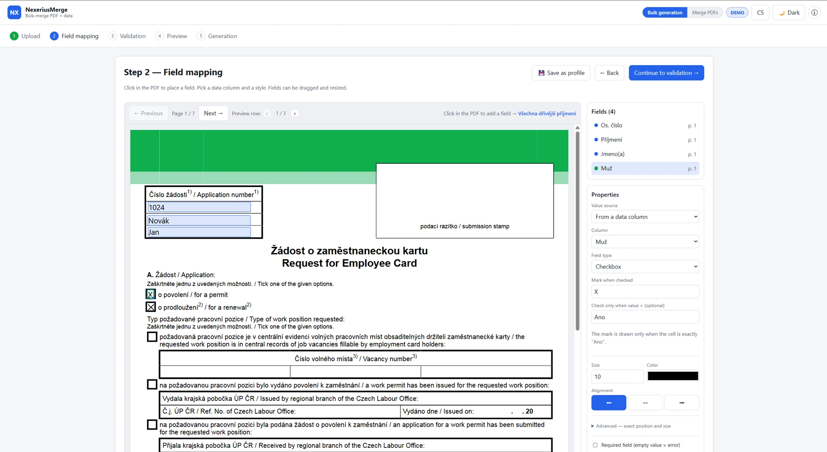This screenshot has height=452, width=827.
Task: Click Save as profile button
Action: coord(561,73)
